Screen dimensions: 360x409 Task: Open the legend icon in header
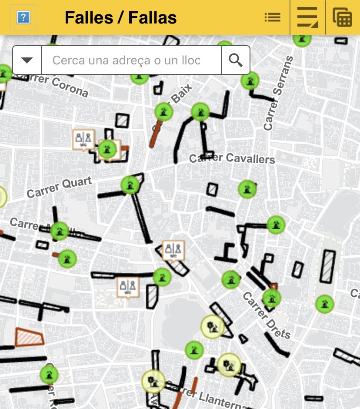(307, 17)
